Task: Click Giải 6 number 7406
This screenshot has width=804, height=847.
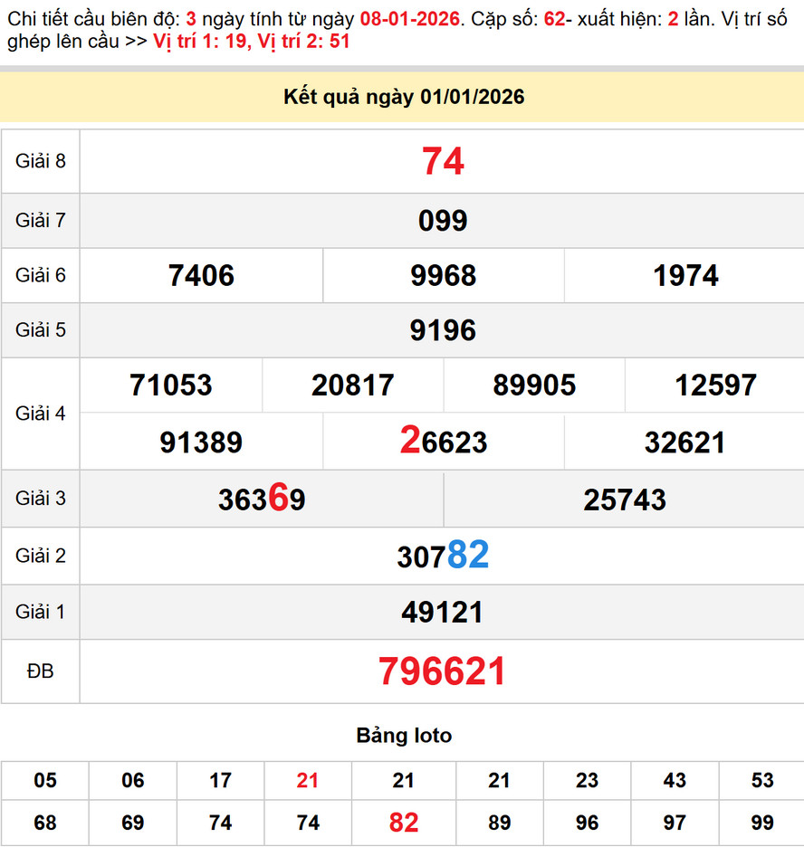Action: click(201, 276)
